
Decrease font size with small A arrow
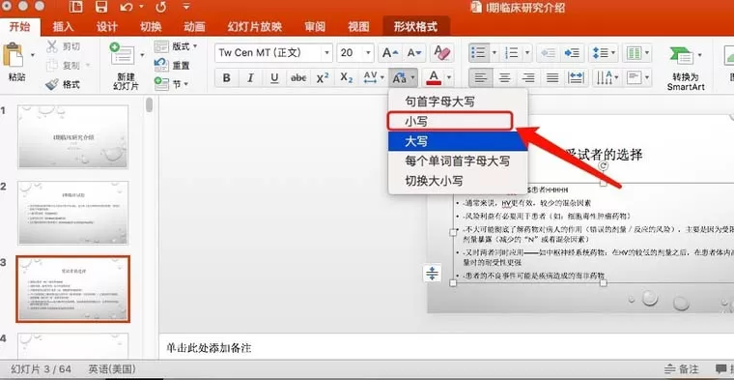coord(414,52)
